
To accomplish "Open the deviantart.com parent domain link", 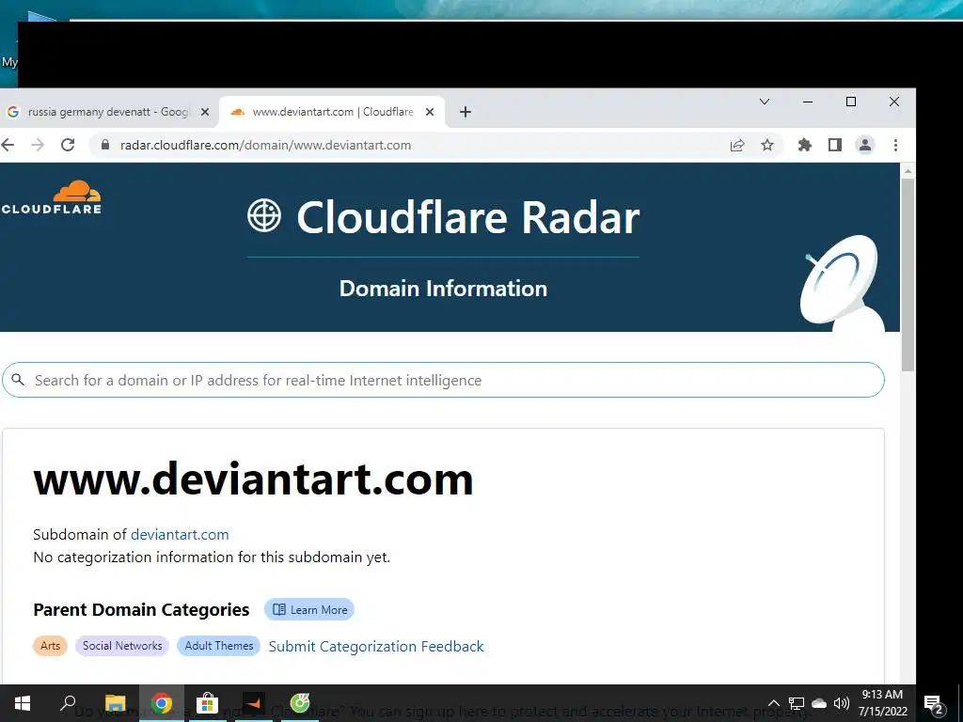I will pyautogui.click(x=180, y=534).
